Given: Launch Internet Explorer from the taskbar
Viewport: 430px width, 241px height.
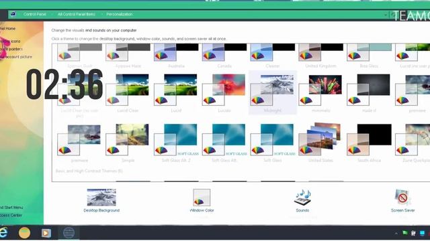Looking at the screenshot, I should tap(3, 232).
